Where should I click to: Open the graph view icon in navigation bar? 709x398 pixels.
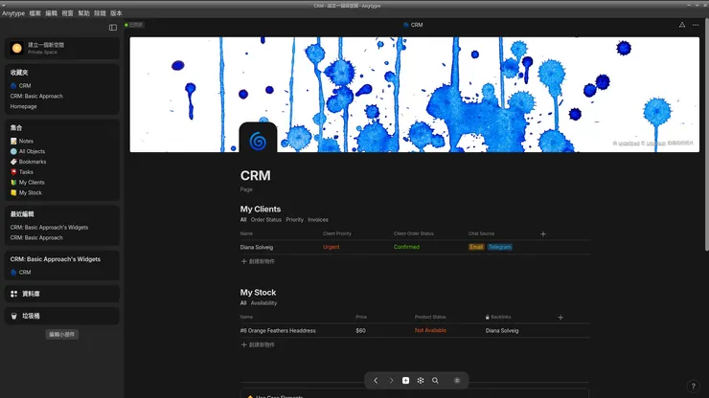(421, 381)
